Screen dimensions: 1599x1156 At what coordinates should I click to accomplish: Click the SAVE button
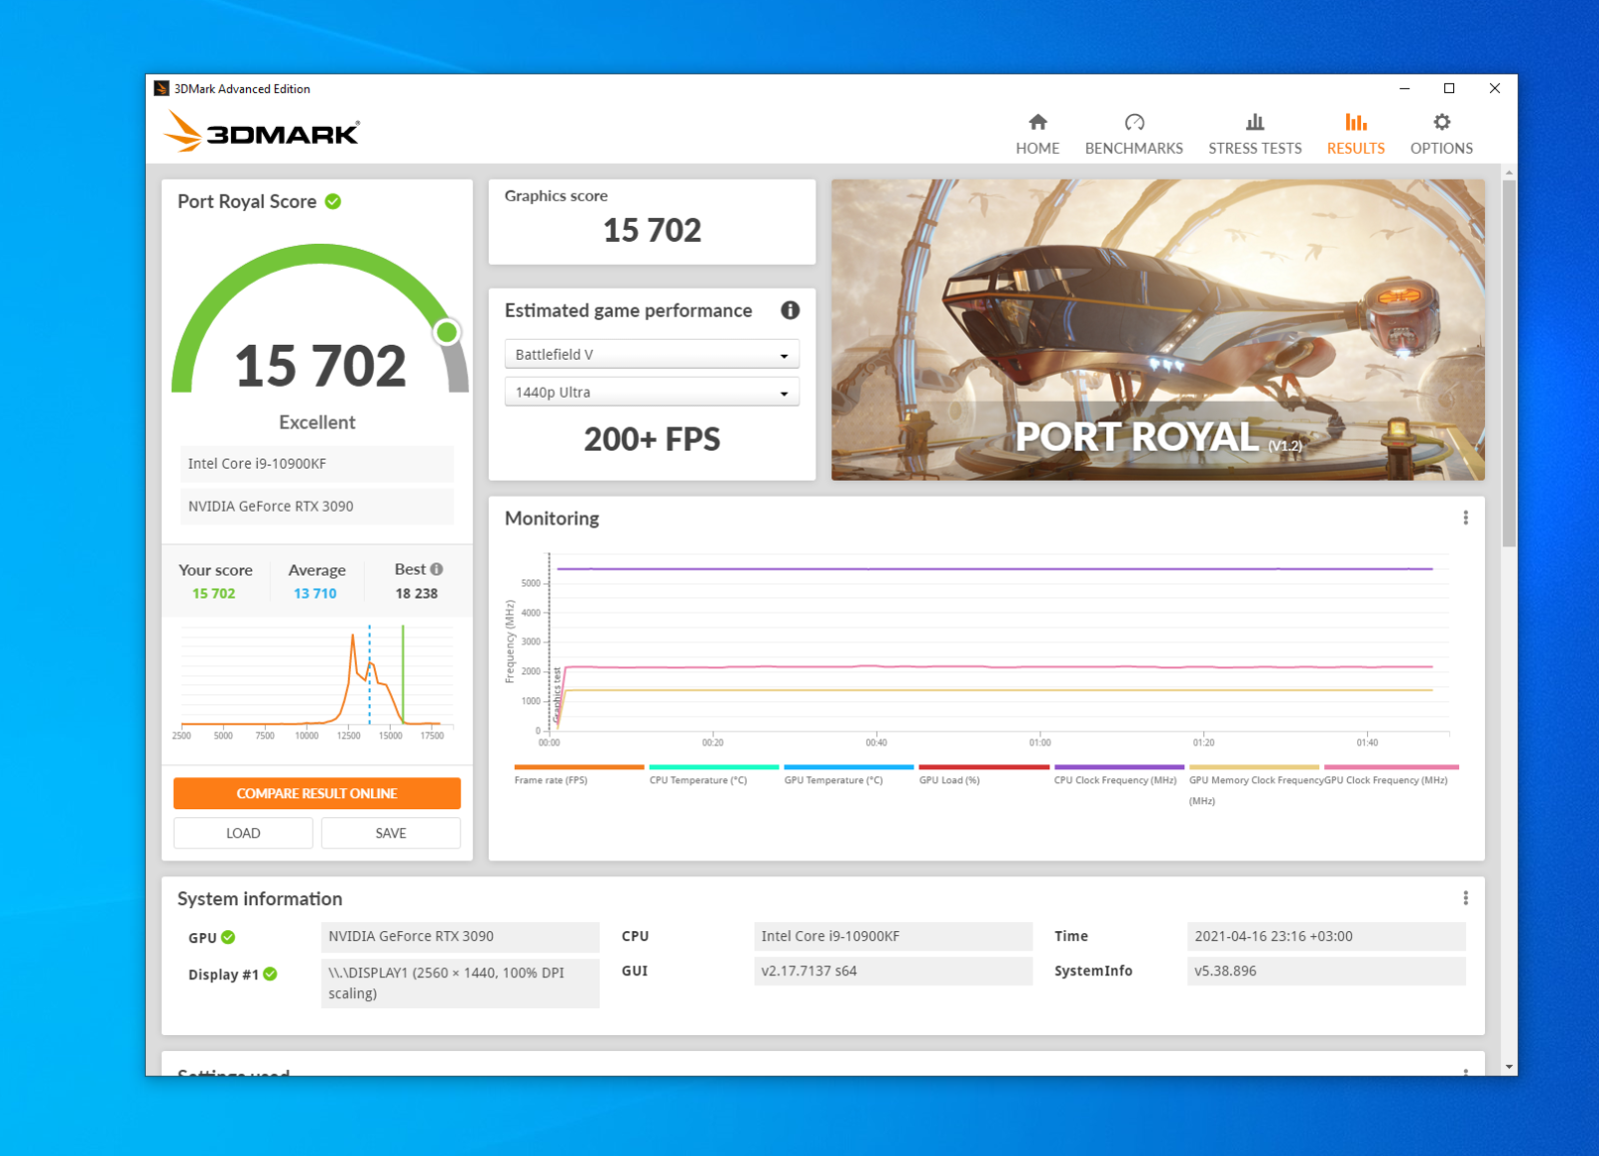391,833
